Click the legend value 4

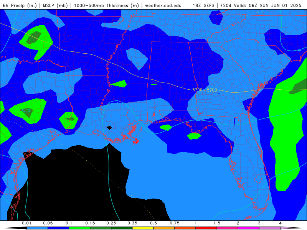pos(281,223)
